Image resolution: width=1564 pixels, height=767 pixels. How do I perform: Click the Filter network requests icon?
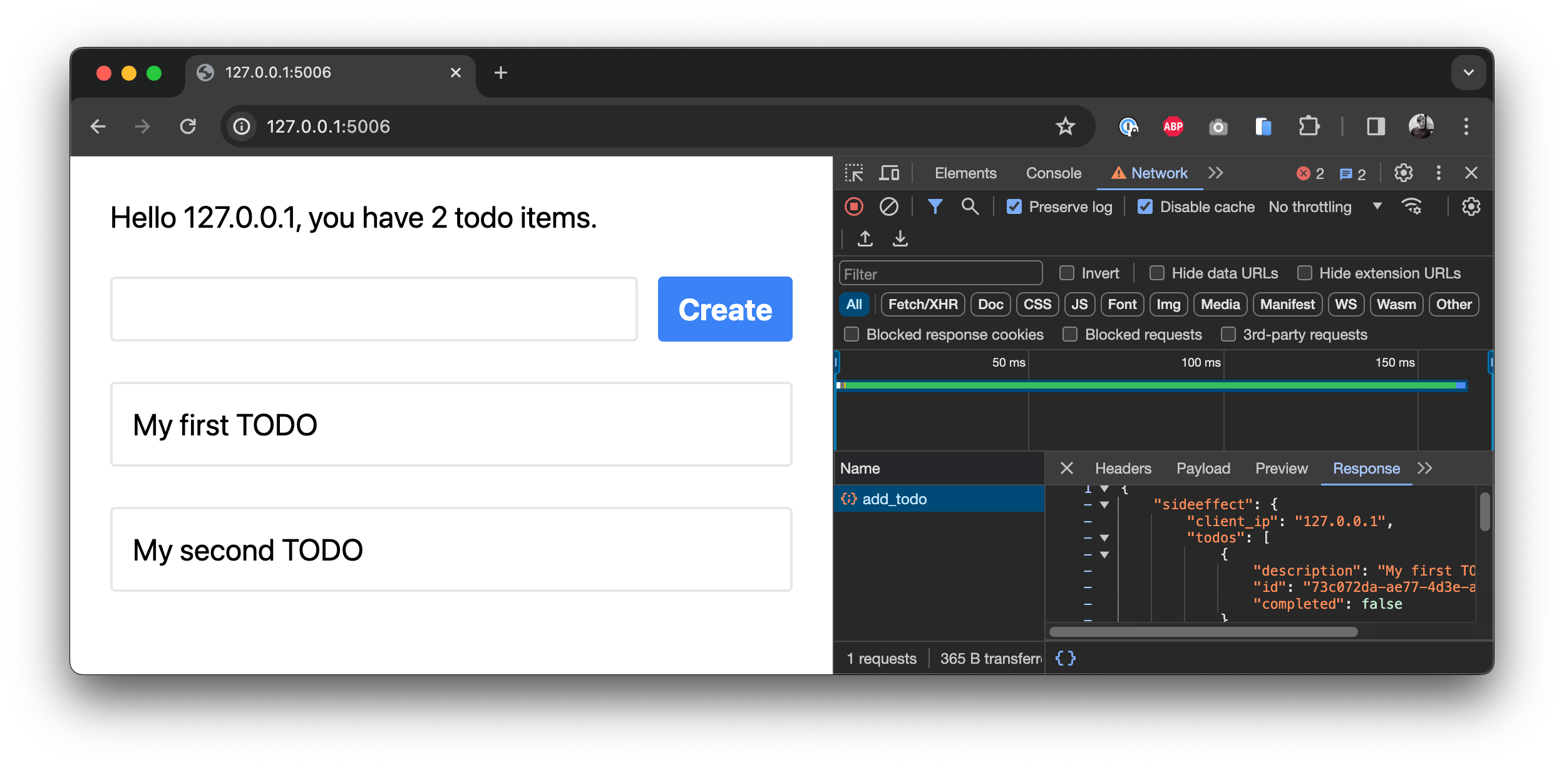(x=935, y=206)
